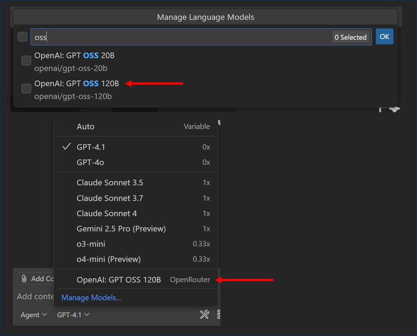Check the OpenAI: GPT OSS 120B checkbox
417x336 pixels.
point(26,88)
